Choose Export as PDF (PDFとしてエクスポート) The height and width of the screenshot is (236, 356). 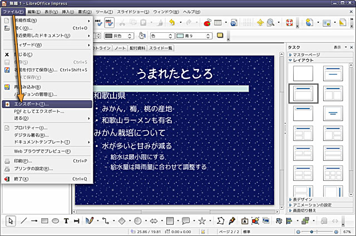pos(39,111)
